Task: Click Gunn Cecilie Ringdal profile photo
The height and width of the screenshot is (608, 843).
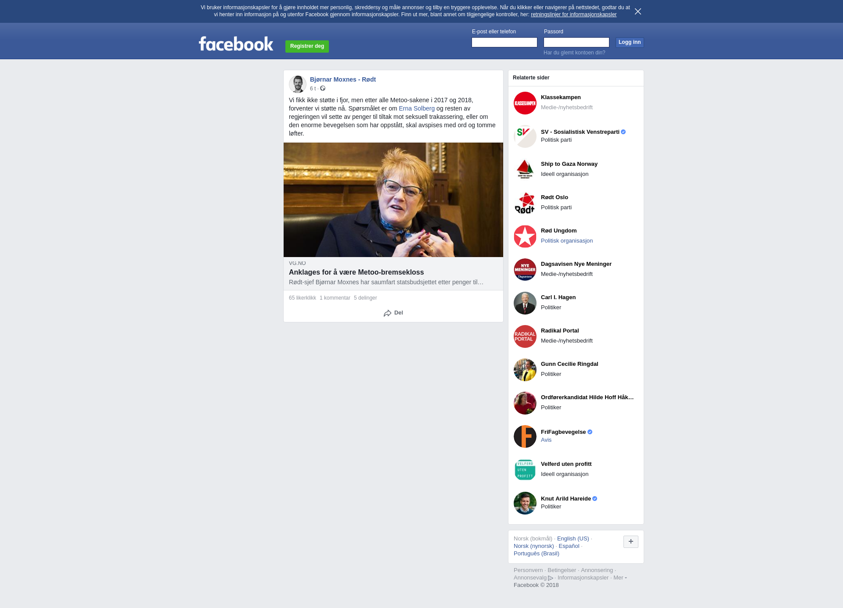Action: point(525,370)
